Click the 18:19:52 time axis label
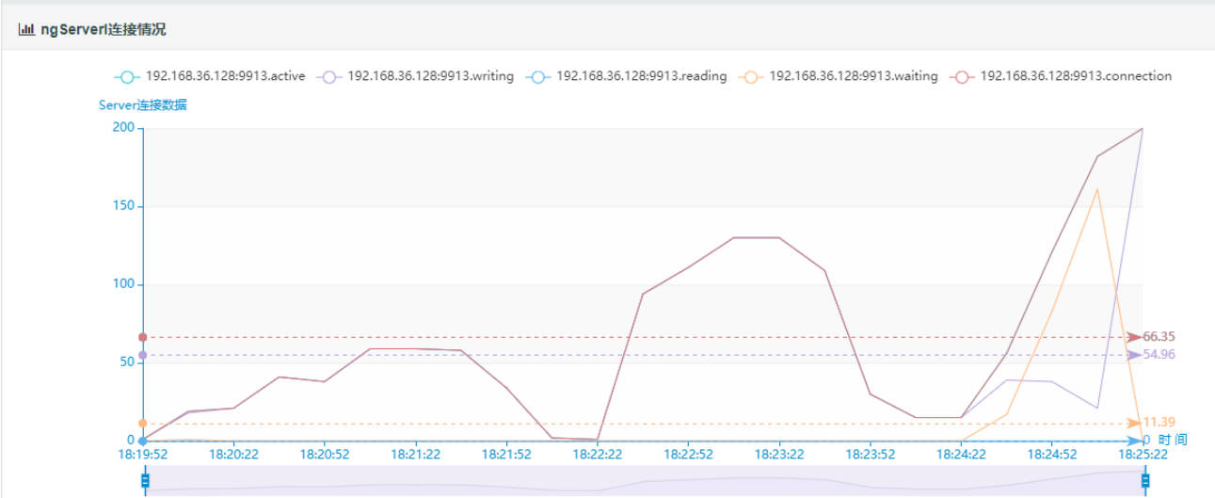 [141, 454]
